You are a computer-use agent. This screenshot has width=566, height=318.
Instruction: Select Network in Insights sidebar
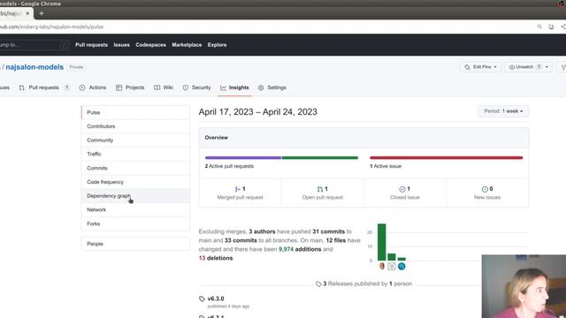coord(135,209)
